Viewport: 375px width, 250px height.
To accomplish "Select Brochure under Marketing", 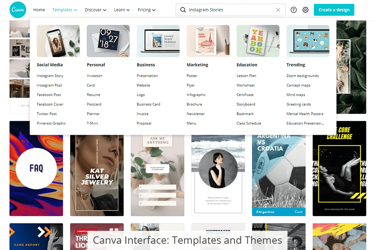I will pyautogui.click(x=194, y=104).
